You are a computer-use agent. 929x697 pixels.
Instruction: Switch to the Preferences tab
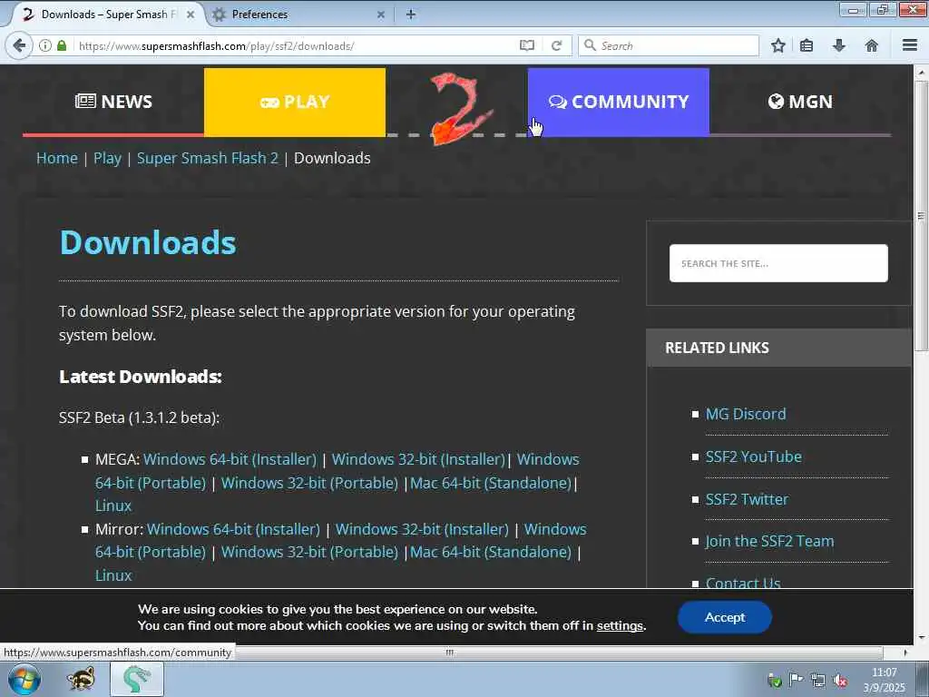coord(297,15)
